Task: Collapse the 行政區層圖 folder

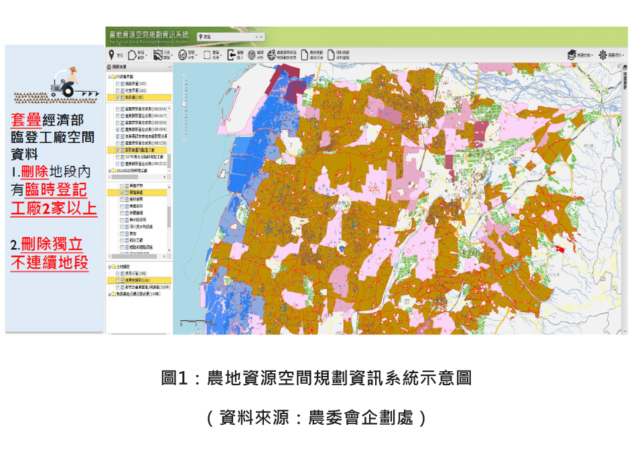Action: coord(110,77)
